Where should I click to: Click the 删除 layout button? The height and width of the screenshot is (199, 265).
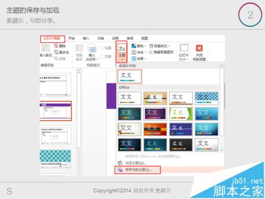click(60, 46)
